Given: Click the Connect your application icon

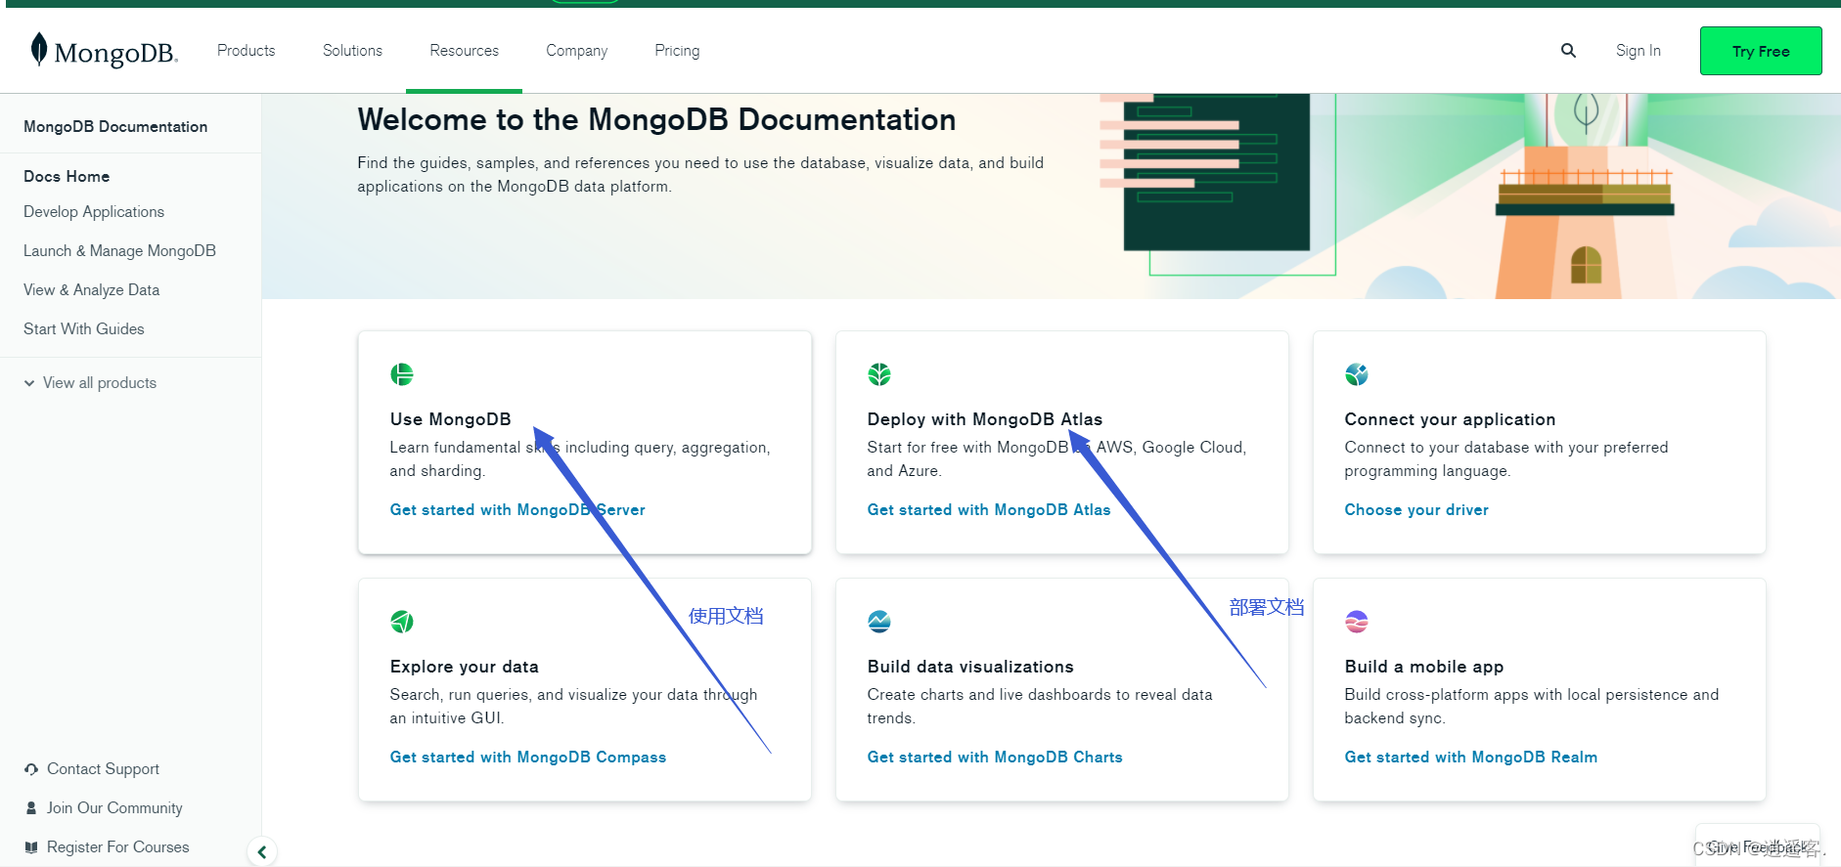Looking at the screenshot, I should (1357, 374).
